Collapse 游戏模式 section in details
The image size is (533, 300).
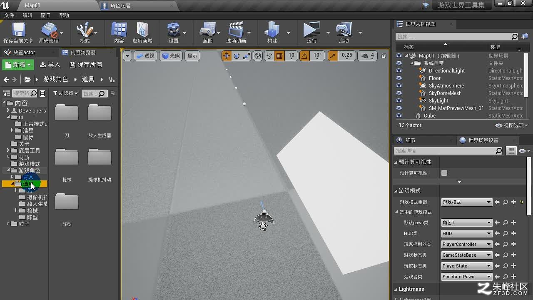[x=396, y=191]
